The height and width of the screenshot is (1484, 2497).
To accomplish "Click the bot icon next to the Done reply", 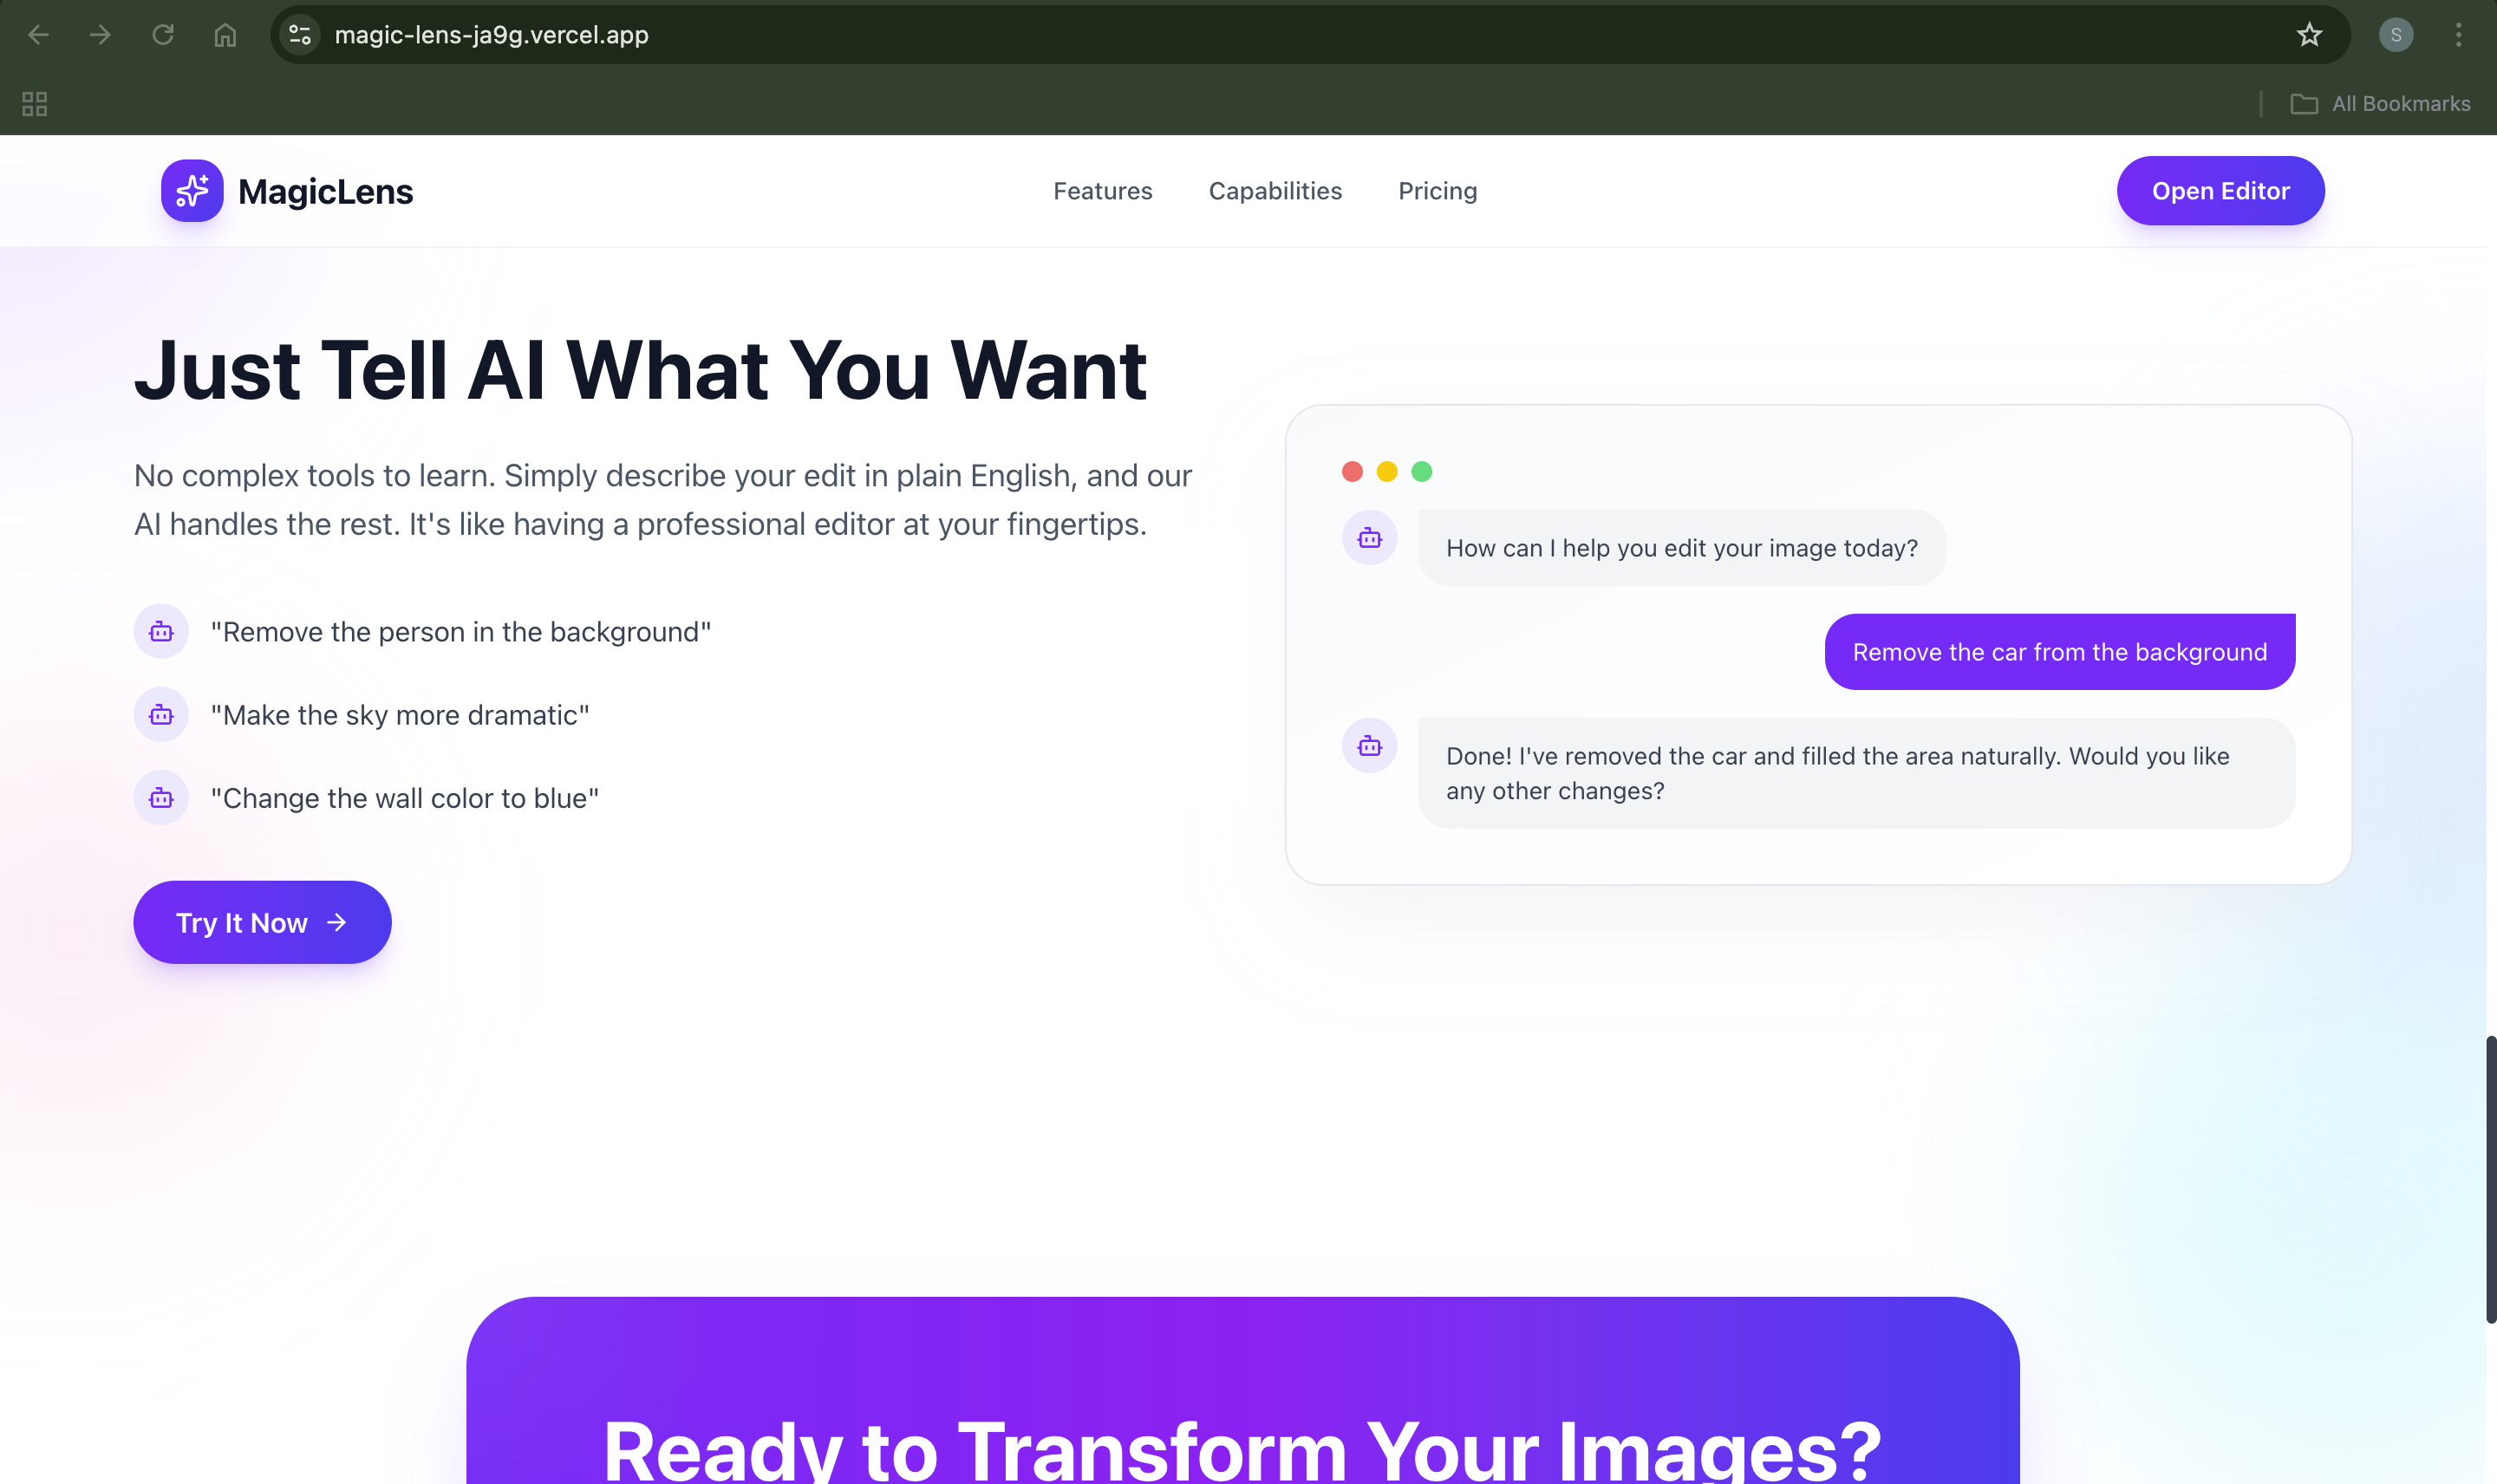I will point(1369,746).
